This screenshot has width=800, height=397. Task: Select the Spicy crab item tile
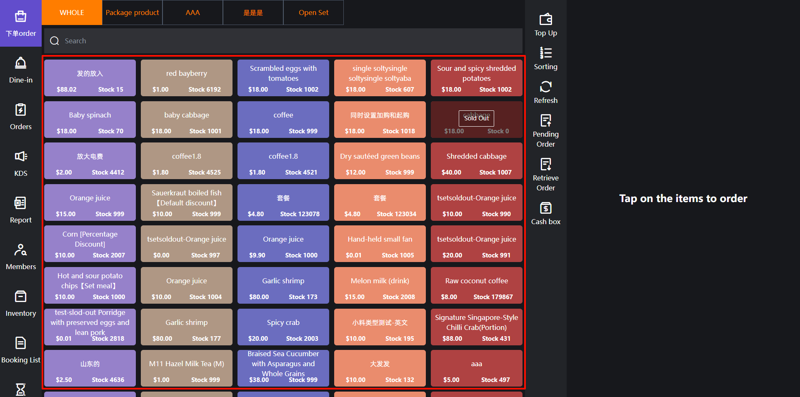pos(283,327)
